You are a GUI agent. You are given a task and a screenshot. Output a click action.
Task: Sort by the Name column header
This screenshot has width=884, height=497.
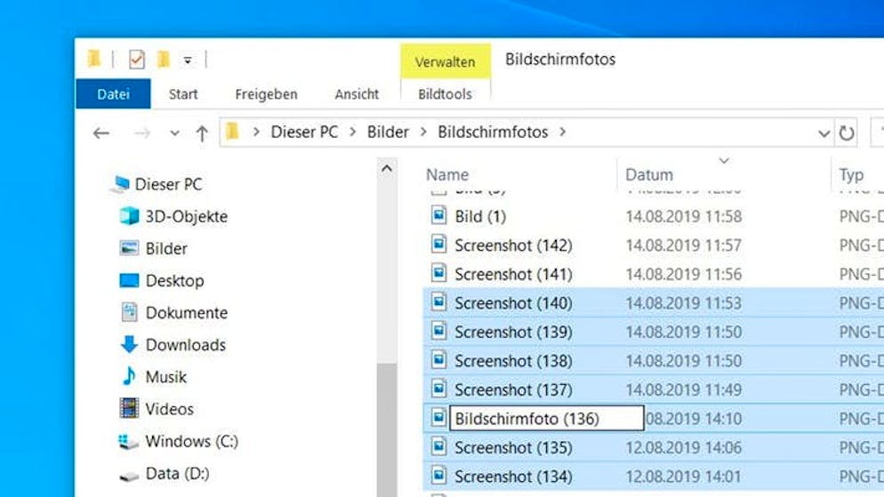(x=447, y=174)
